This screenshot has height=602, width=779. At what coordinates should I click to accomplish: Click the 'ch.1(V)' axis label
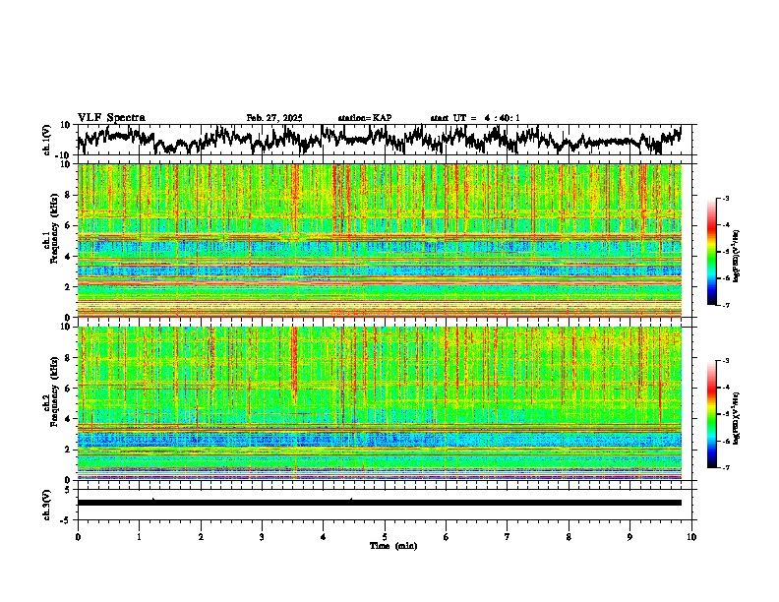pyautogui.click(x=47, y=140)
